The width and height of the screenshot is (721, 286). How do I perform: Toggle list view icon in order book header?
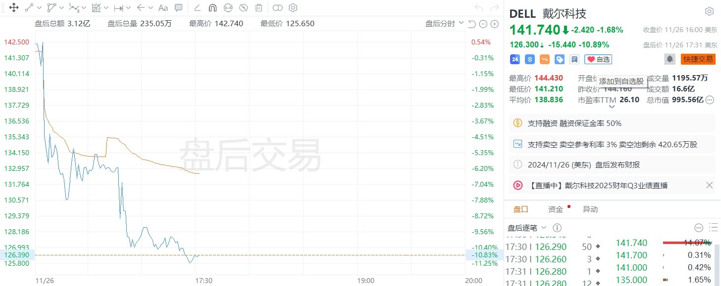[714, 228]
